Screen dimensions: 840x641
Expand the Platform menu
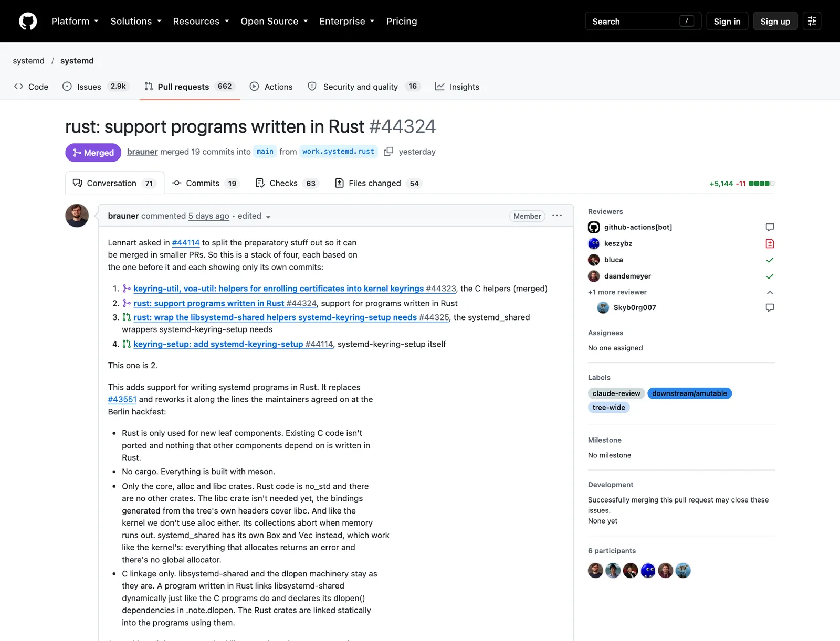tap(75, 21)
